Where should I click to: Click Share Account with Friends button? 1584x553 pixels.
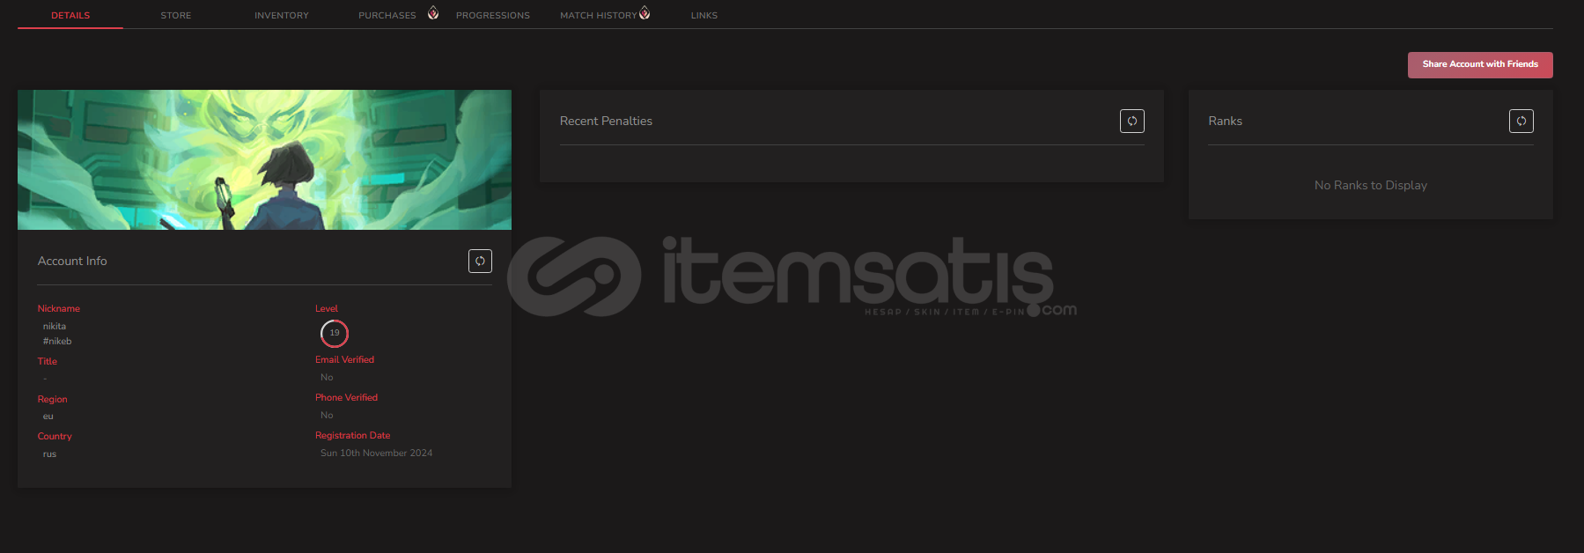click(x=1480, y=64)
